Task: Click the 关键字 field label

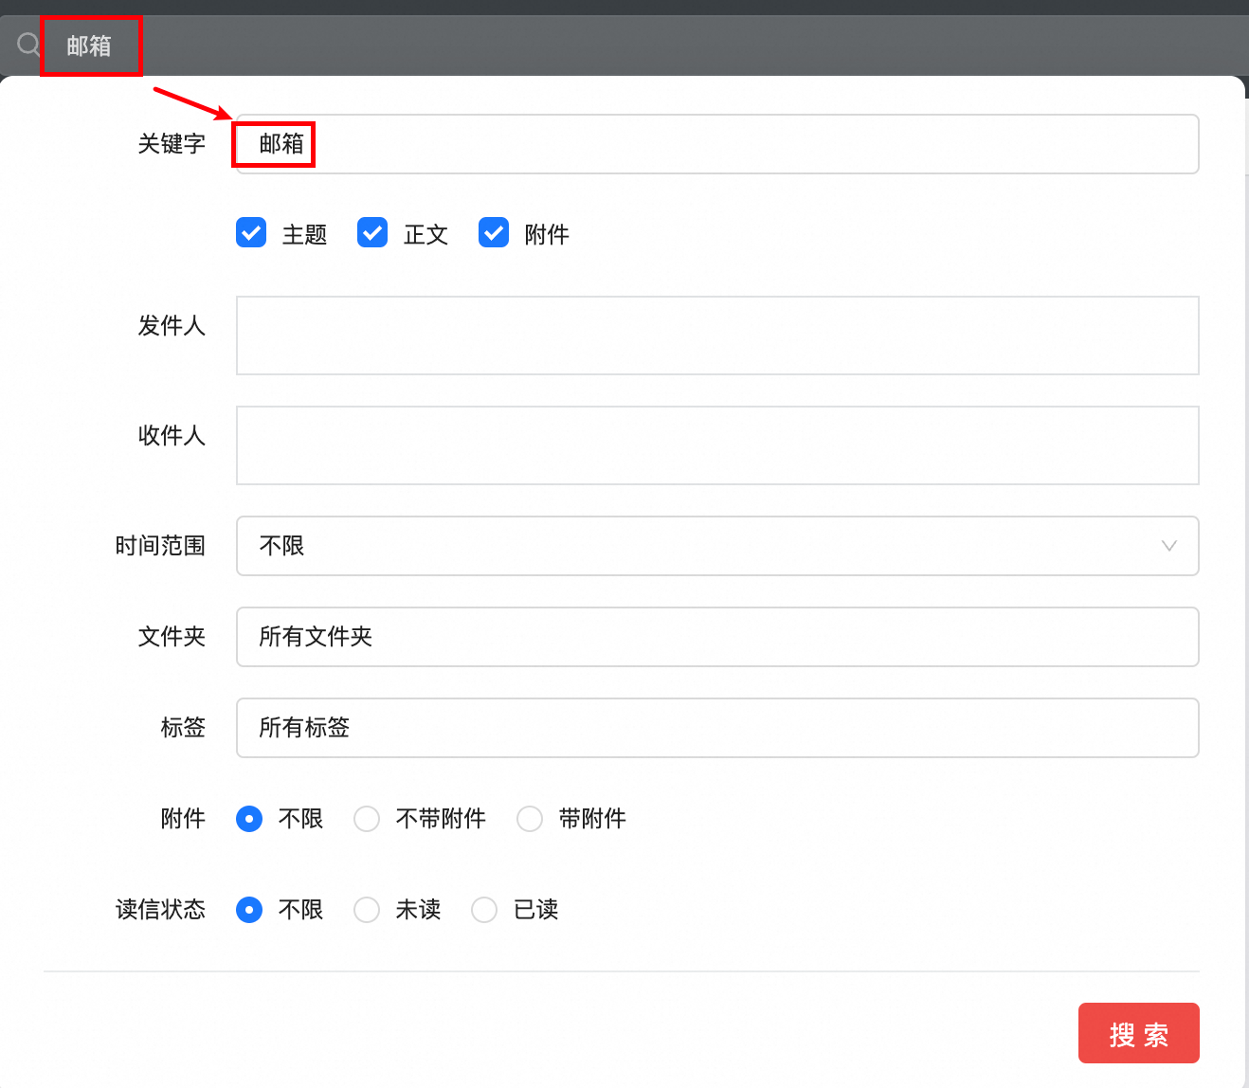Action: click(172, 144)
